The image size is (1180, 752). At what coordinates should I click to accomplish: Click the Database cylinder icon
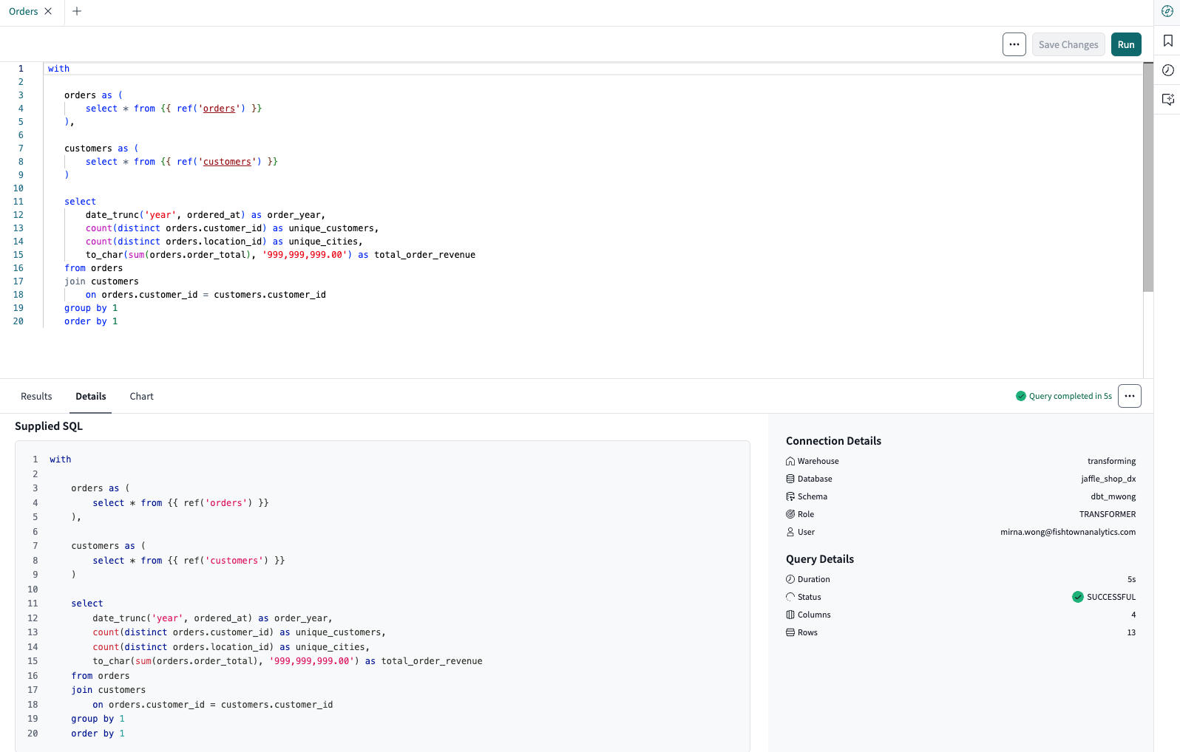point(790,479)
